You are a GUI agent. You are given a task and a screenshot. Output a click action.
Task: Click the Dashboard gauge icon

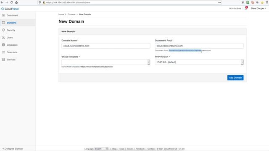click(3, 15)
